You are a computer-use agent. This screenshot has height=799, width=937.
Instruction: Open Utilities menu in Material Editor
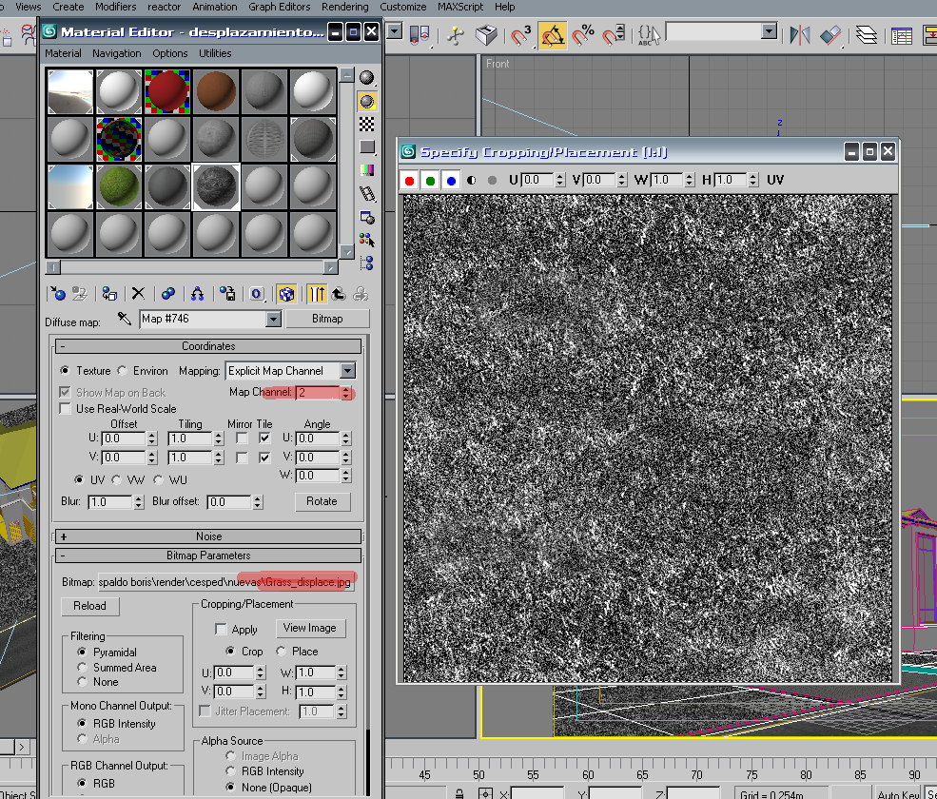[x=215, y=53]
